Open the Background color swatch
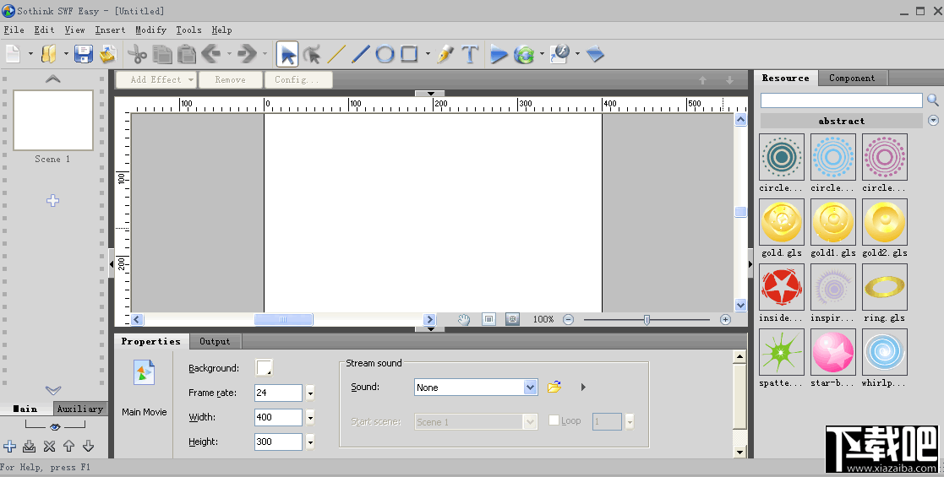This screenshot has height=477, width=944. (x=265, y=368)
